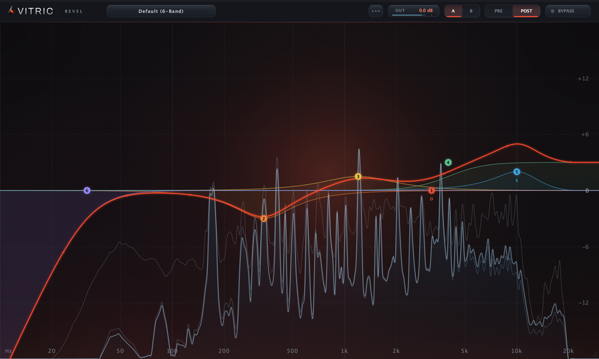Screen dimensions: 599x359
Task: Click the 20 frequency axis label
Action: pos(51,350)
